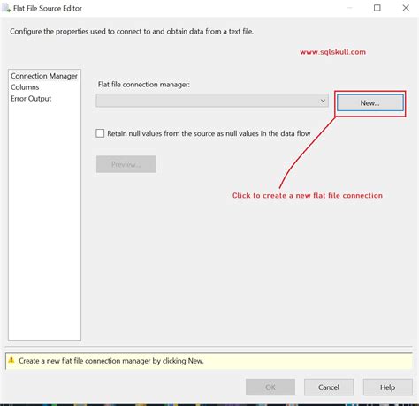Click the Flat File Source Editor title icon
Screen dimensions: 419x406
coord(6,8)
